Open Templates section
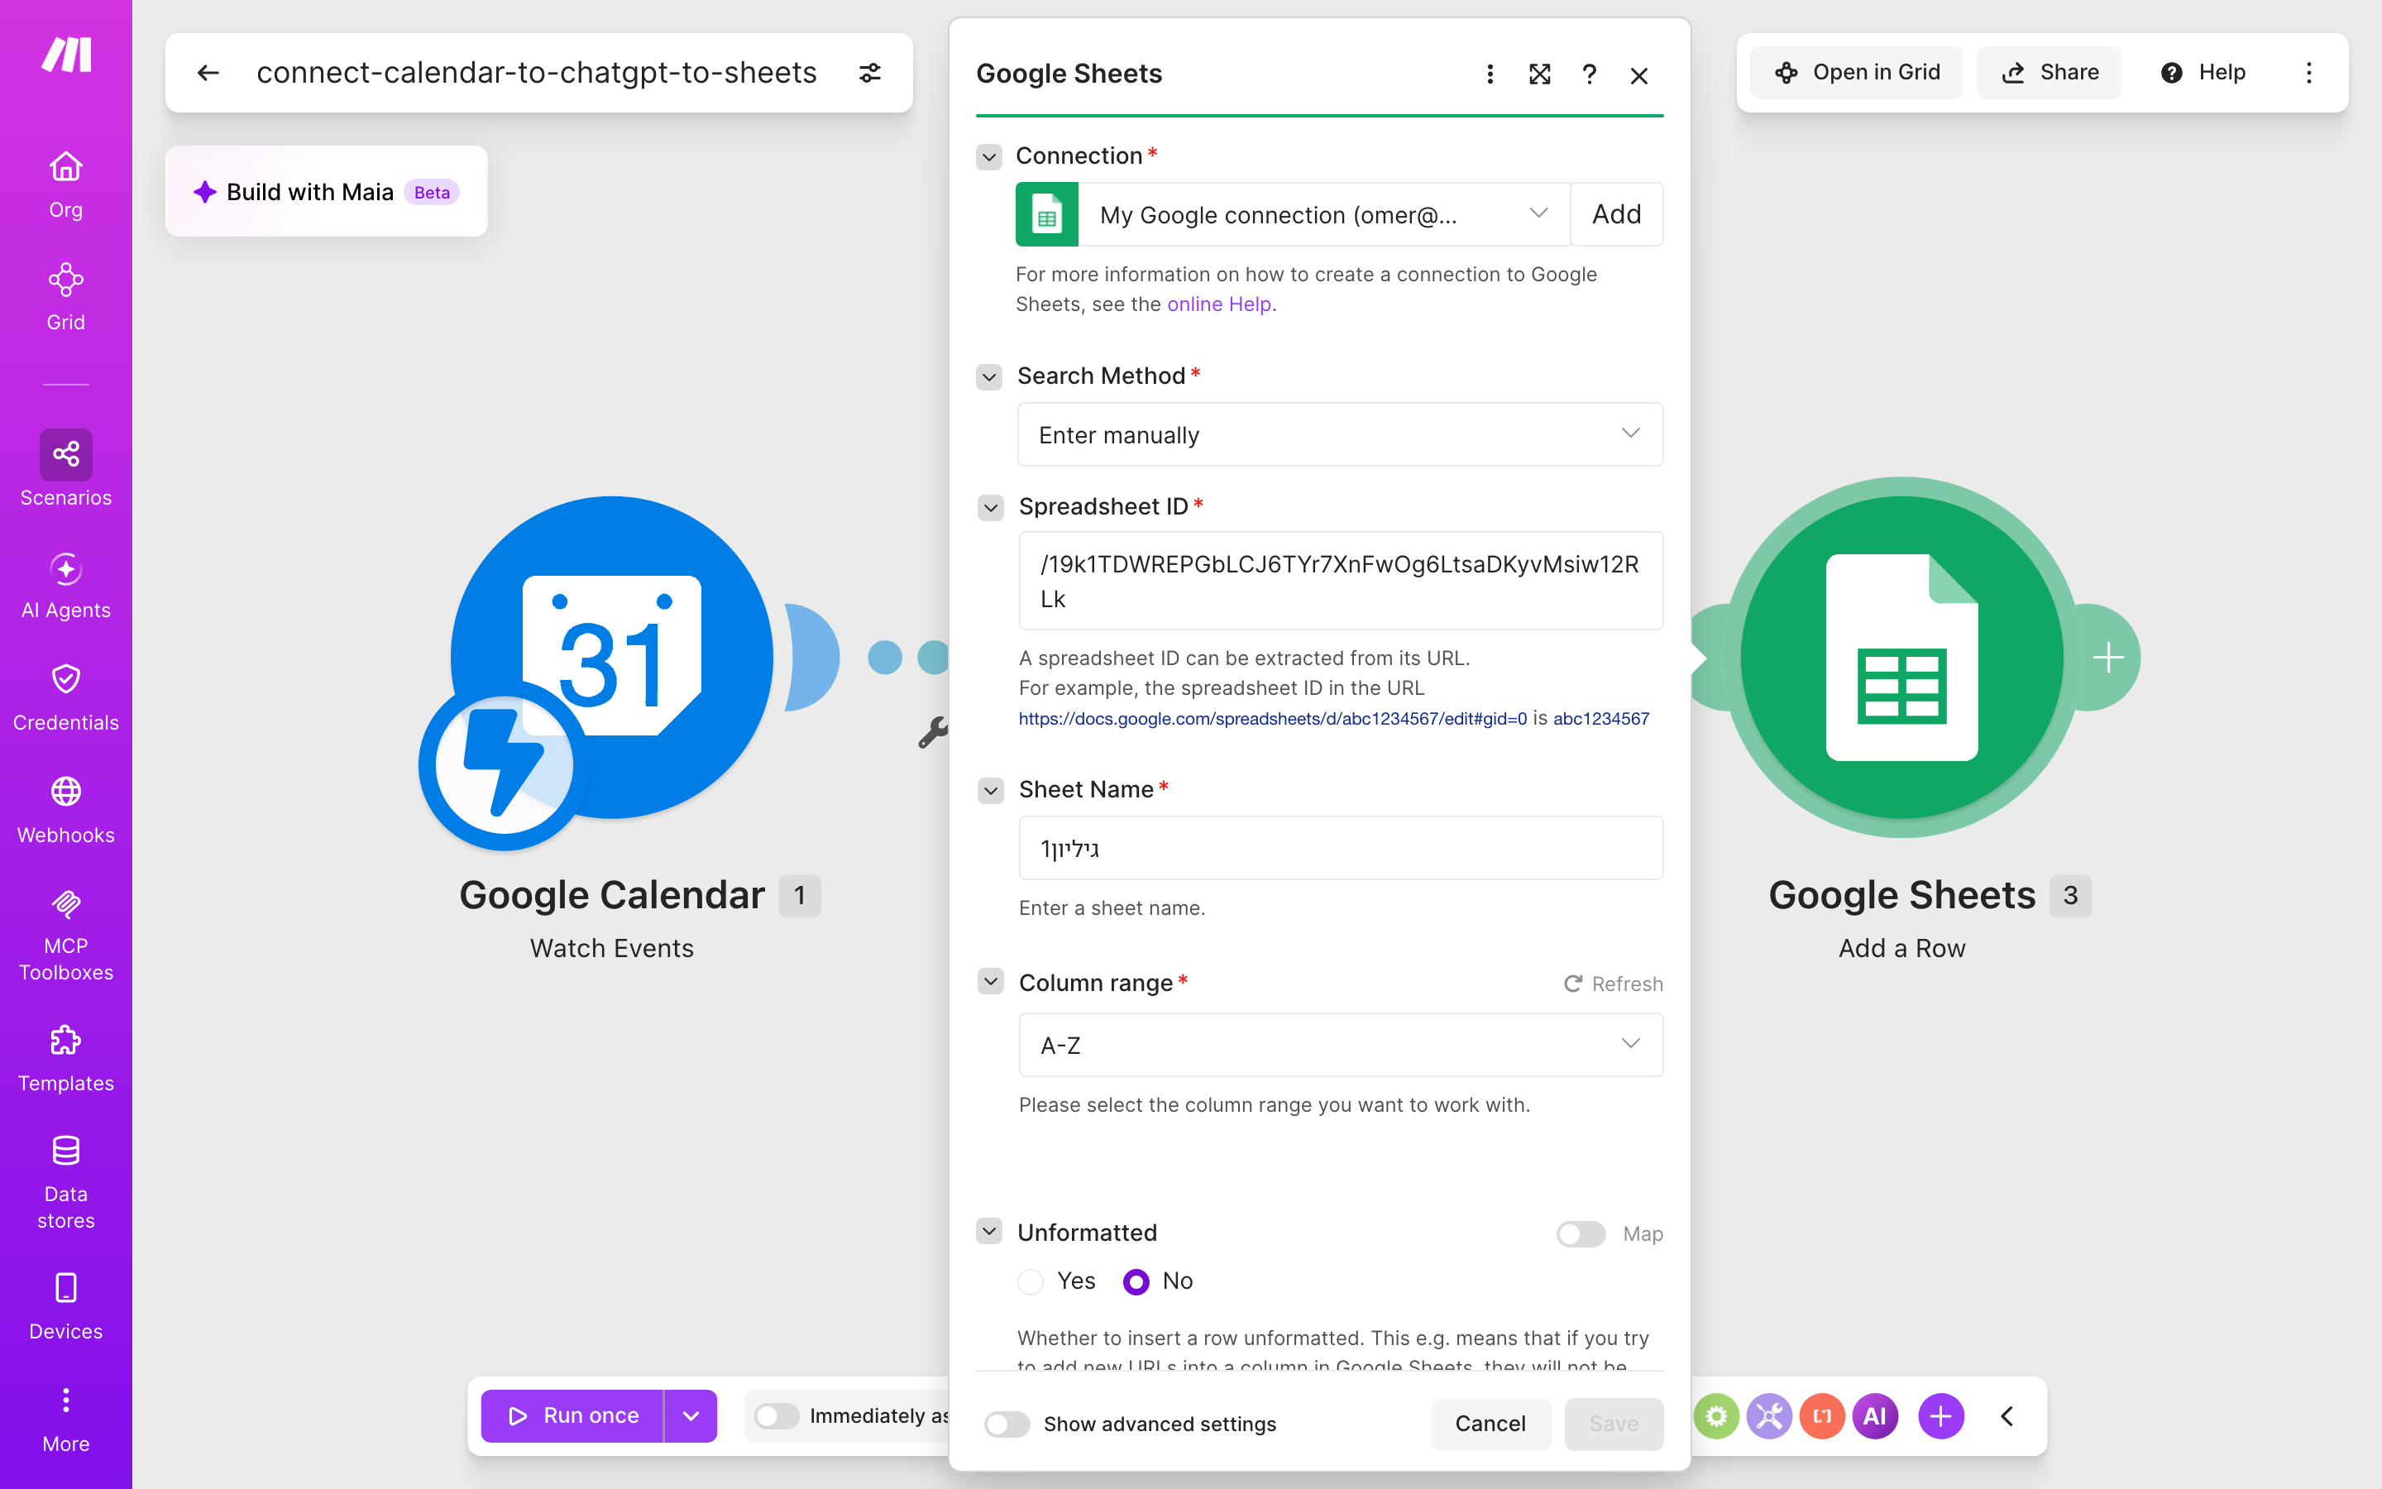 66,1059
